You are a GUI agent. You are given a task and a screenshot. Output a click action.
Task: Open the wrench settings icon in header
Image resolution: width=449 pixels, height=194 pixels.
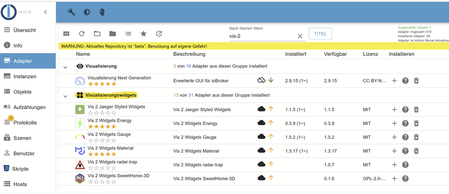[x=71, y=12]
